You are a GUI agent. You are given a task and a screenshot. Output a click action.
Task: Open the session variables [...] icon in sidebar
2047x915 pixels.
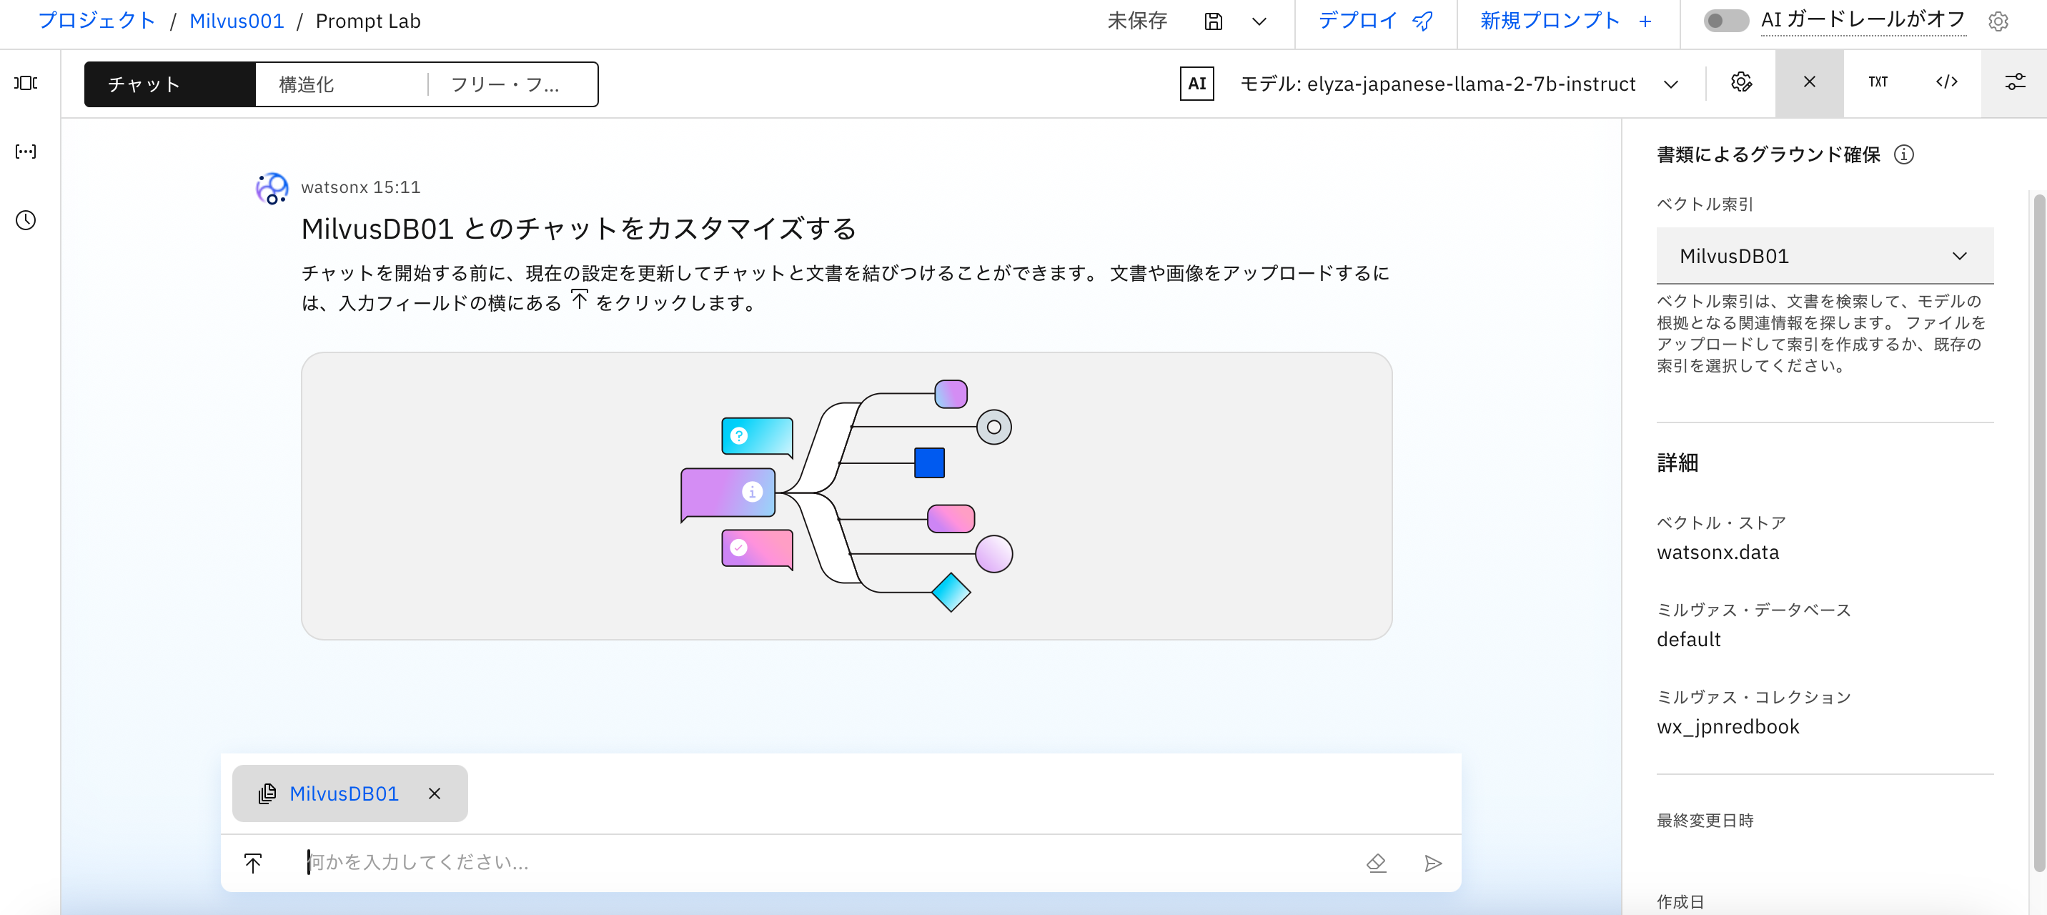[x=26, y=151]
